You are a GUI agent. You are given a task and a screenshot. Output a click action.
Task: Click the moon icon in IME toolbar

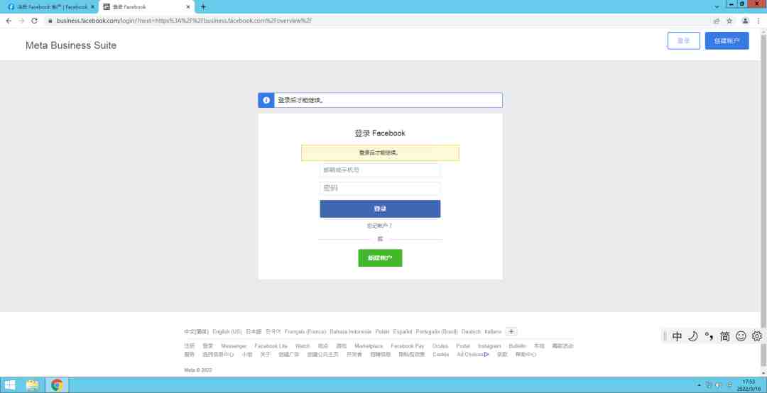[693, 336]
